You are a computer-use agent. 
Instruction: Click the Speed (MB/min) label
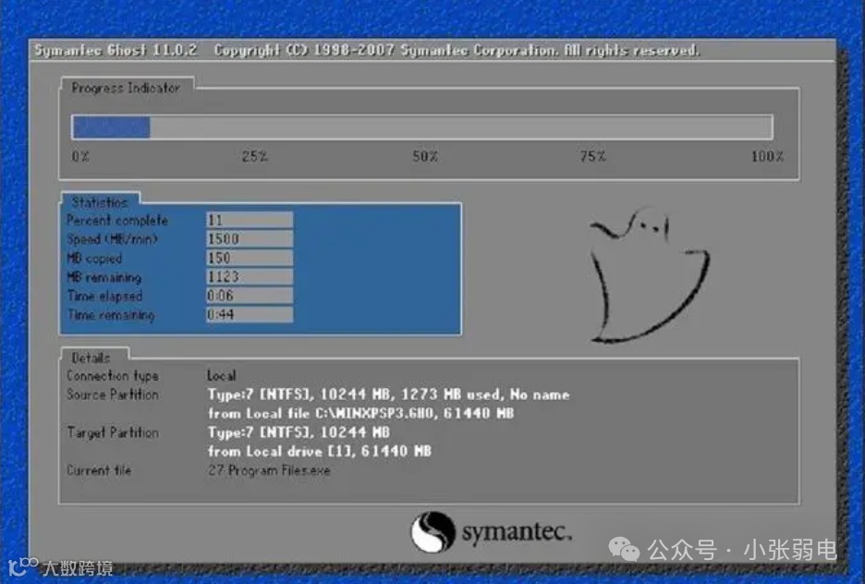(112, 238)
